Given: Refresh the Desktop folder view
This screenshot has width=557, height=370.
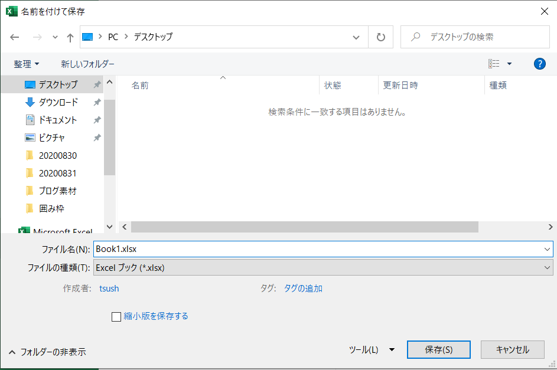Looking at the screenshot, I should [x=381, y=37].
